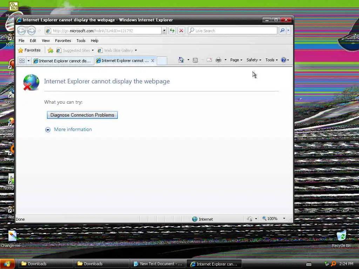Viewport: 359px width, 269px height.
Task: Click the Back navigation arrow
Action: 22,30
